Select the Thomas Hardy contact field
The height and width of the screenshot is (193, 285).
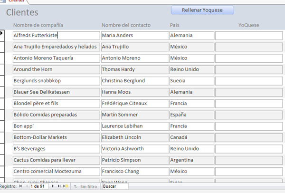[134, 69]
